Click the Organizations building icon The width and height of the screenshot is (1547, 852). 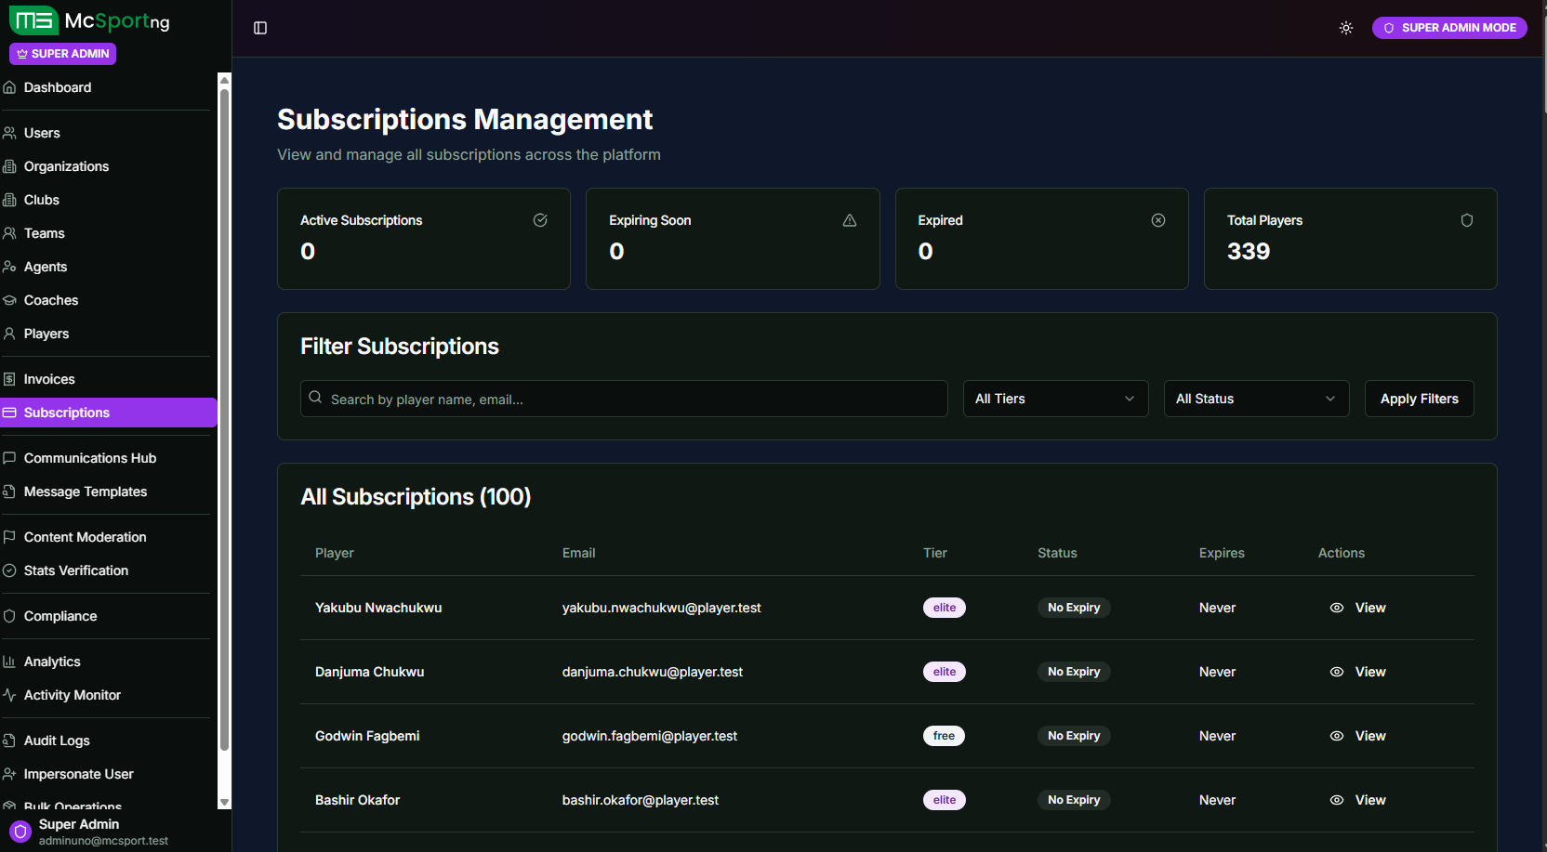tap(9, 166)
